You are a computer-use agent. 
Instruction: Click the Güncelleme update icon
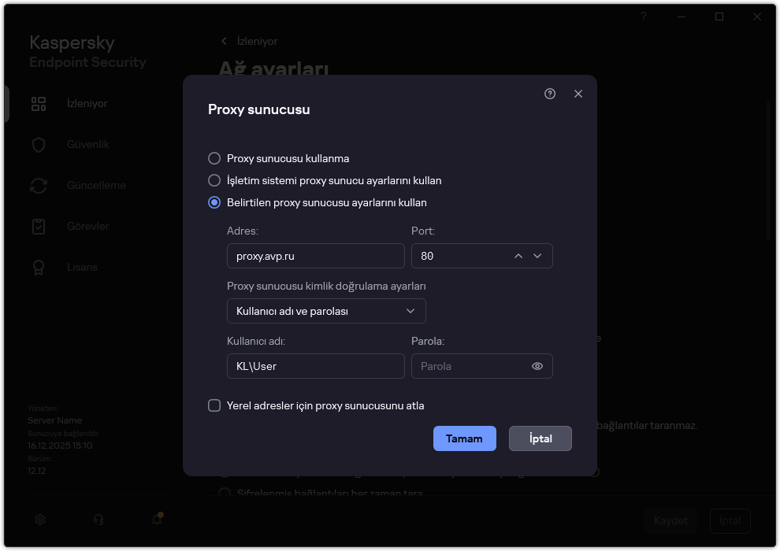39,185
